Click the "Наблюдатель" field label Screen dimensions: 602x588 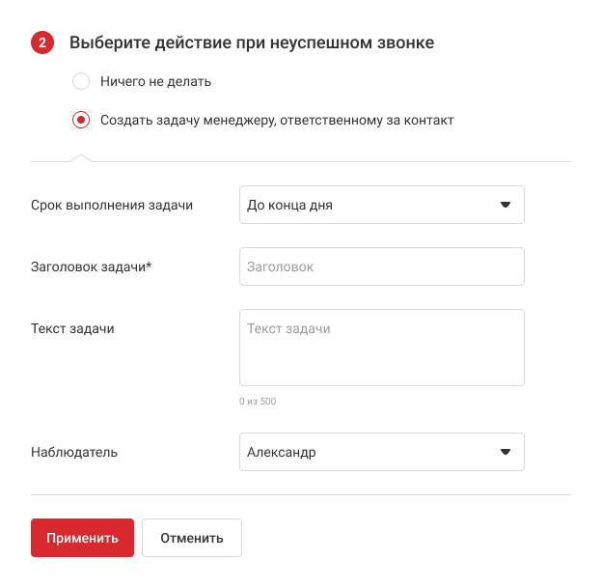[74, 452]
